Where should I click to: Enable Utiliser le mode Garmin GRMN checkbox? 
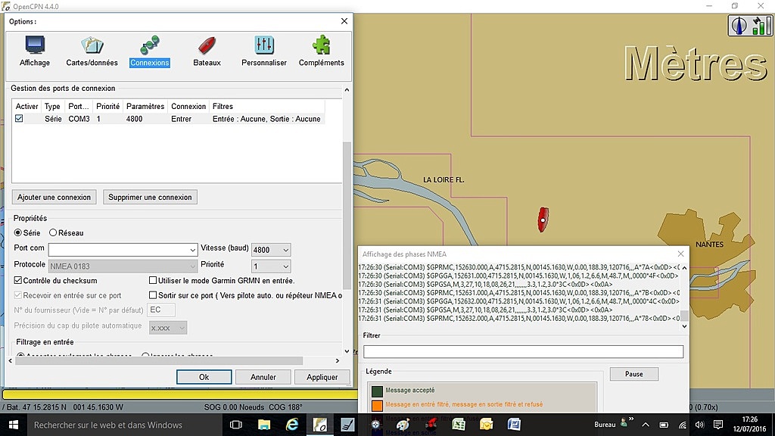click(153, 280)
